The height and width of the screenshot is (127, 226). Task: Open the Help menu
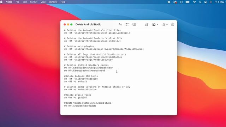coord(63,2)
